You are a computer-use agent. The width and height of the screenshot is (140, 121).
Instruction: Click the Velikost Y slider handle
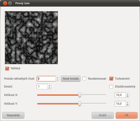tap(80, 104)
